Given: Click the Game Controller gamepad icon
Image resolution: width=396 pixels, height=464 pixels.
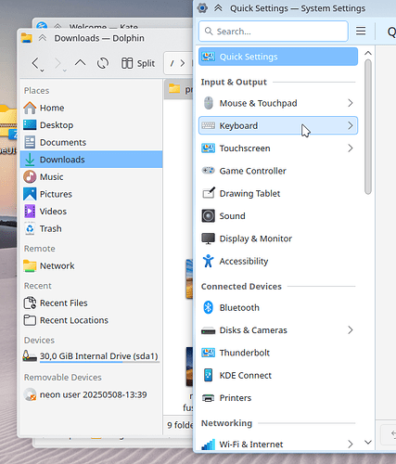Looking at the screenshot, I should coord(209,171).
